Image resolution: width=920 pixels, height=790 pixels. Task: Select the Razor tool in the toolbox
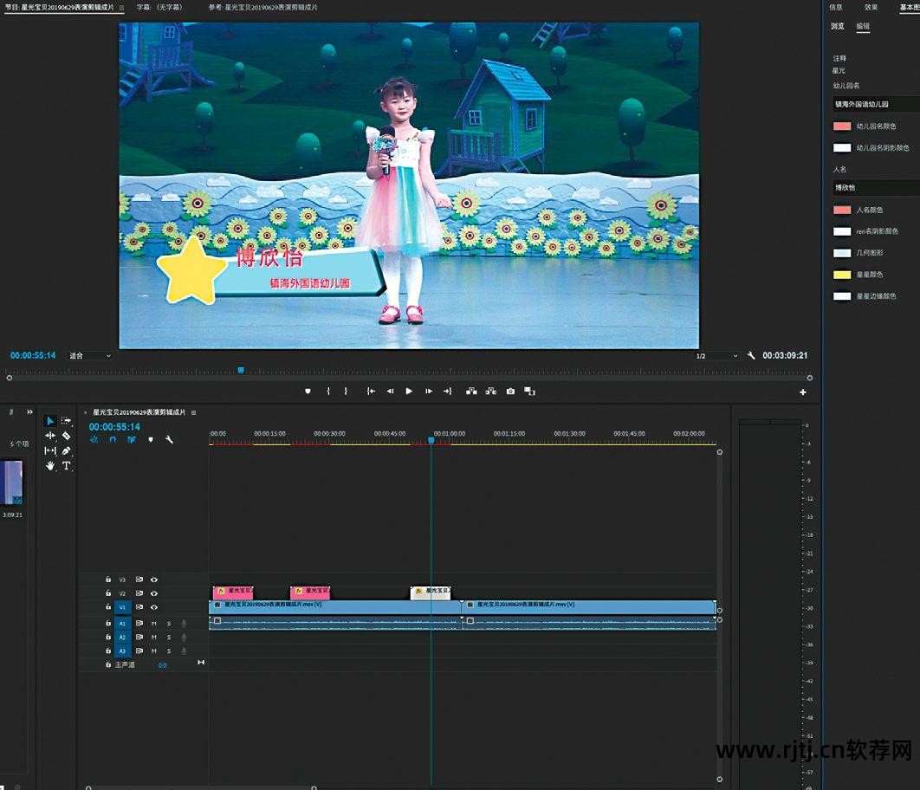(x=67, y=436)
